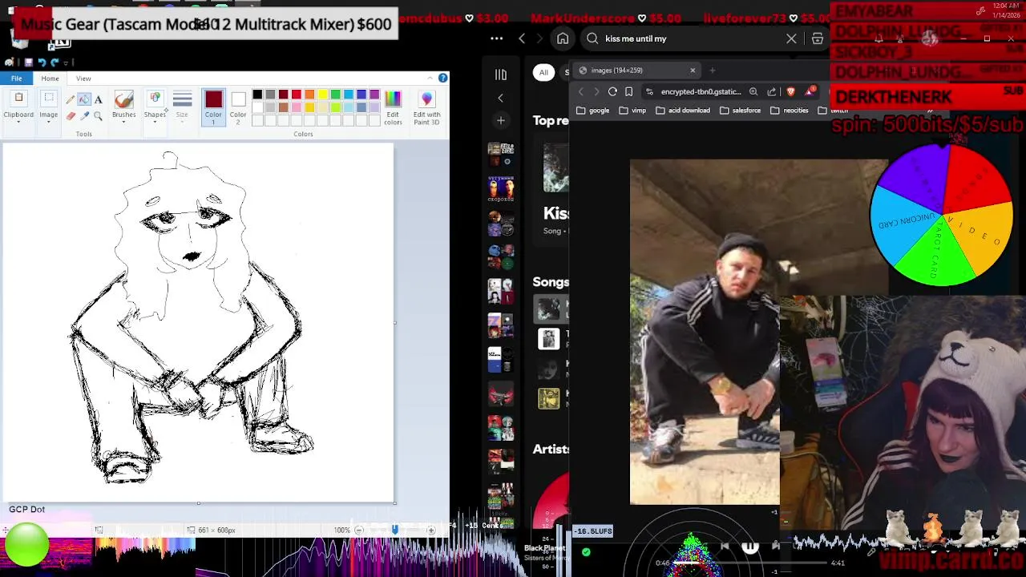Screen dimensions: 1026x577
Task: Pick the black color swatch
Action: coord(257,95)
